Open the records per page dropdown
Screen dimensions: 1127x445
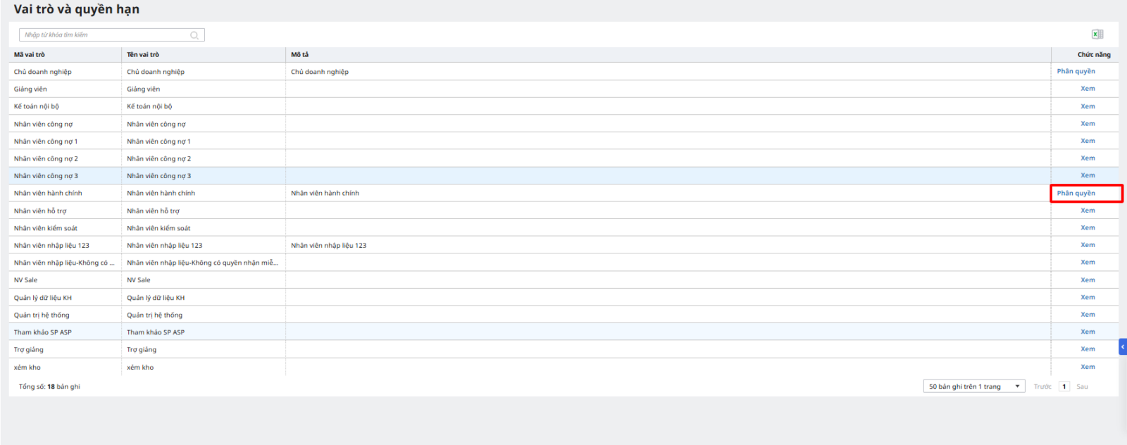974,387
